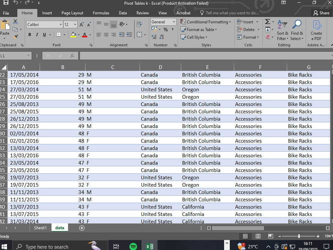Apply the yellow Fill Color bucket
333x250 pixels.
(x=73, y=35)
